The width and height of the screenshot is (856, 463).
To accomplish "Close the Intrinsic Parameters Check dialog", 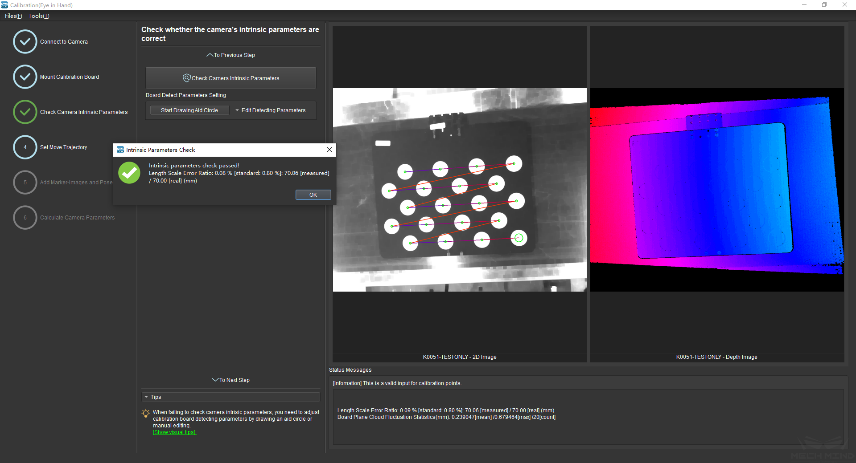I will click(x=329, y=150).
